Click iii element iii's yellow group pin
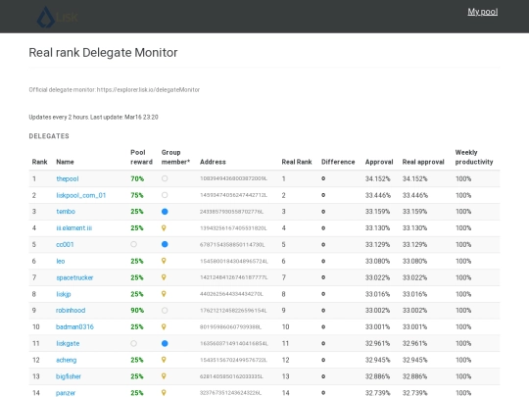Viewport: 529px width, 397px height. click(x=164, y=228)
